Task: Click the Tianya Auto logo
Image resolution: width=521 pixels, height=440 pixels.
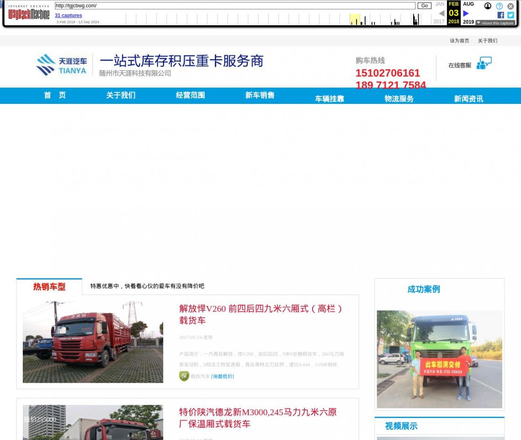Action: (61, 65)
